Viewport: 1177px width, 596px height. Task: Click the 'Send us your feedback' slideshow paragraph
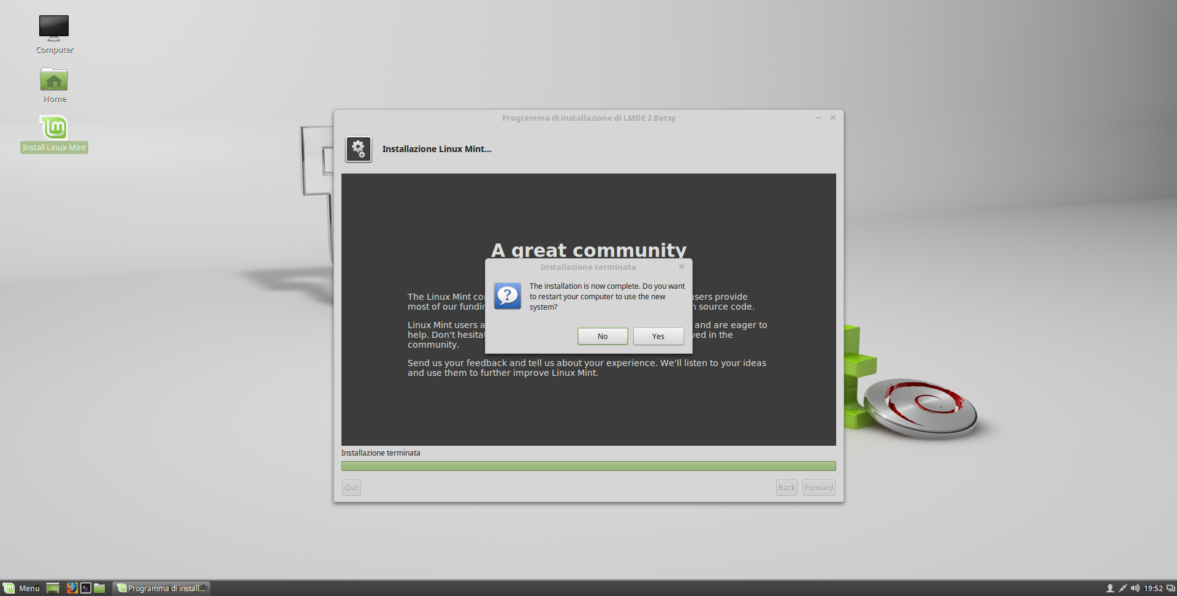pyautogui.click(x=587, y=368)
